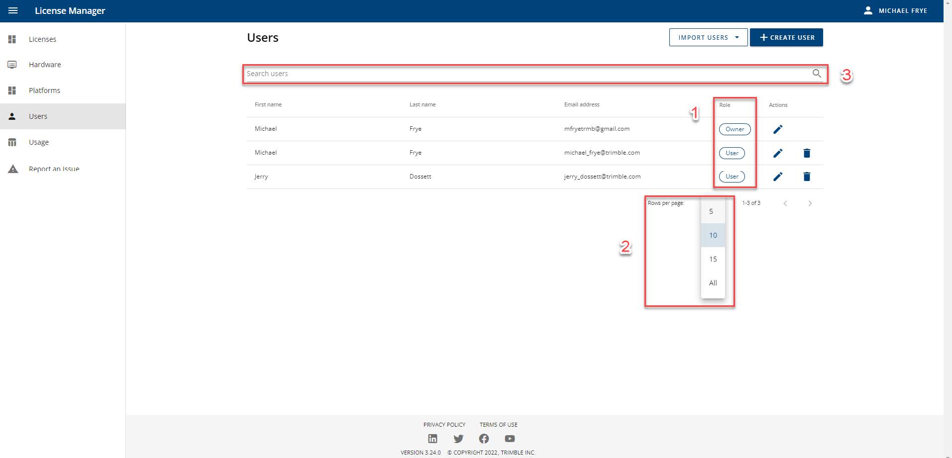Go to next page with chevron arrow

[810, 203]
